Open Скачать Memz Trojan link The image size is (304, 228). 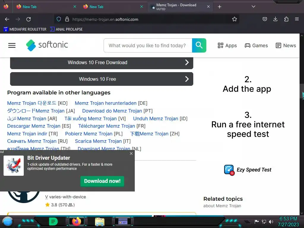coord(32,141)
